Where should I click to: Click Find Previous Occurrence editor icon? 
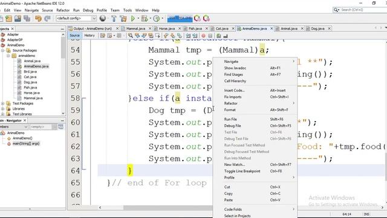(x=137, y=36)
